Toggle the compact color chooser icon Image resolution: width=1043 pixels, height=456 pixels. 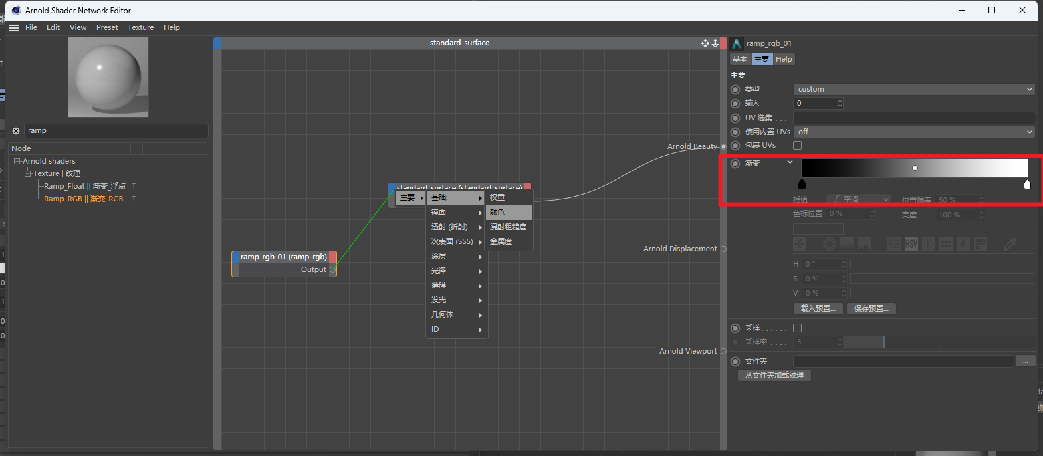(800, 244)
